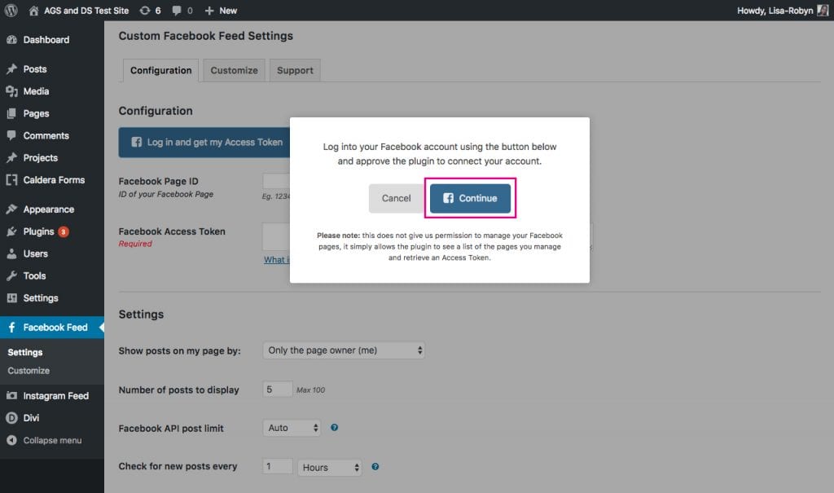The width and height of the screenshot is (834, 493).
Task: Click the Number of posts to display field
Action: pos(277,390)
